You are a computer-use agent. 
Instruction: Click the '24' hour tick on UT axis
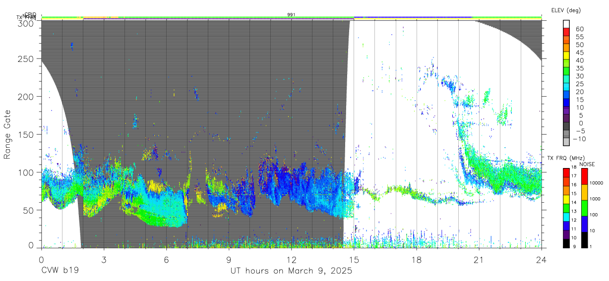point(542,260)
